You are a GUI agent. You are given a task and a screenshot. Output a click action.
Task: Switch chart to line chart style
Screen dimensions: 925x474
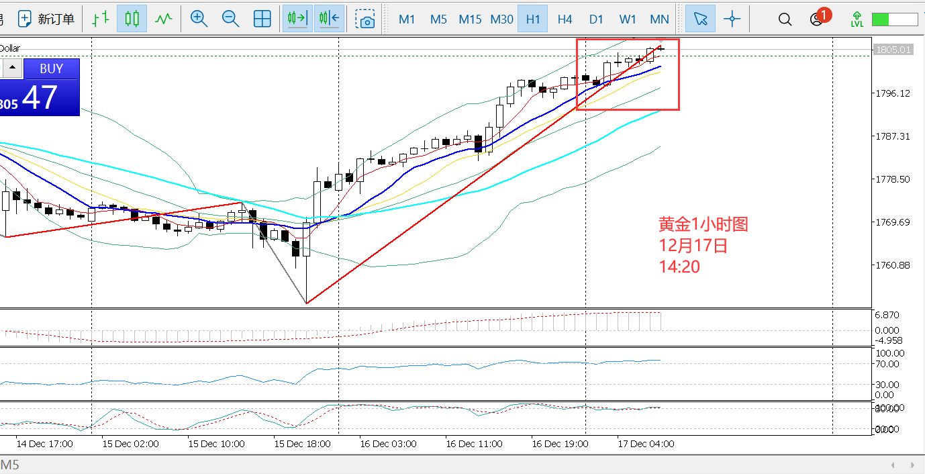click(163, 19)
